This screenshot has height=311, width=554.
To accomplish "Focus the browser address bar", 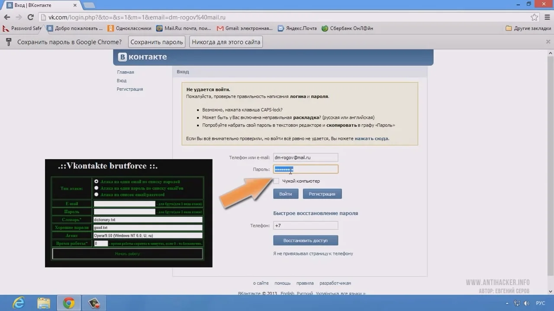I will 286,17.
